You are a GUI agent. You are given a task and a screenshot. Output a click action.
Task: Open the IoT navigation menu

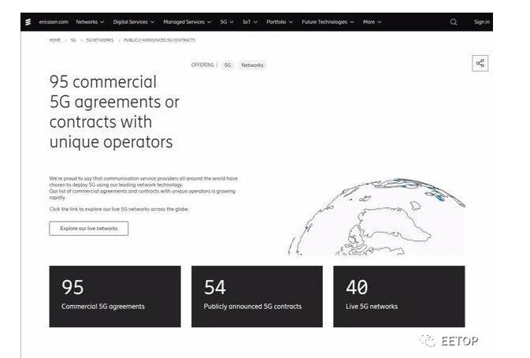250,22
